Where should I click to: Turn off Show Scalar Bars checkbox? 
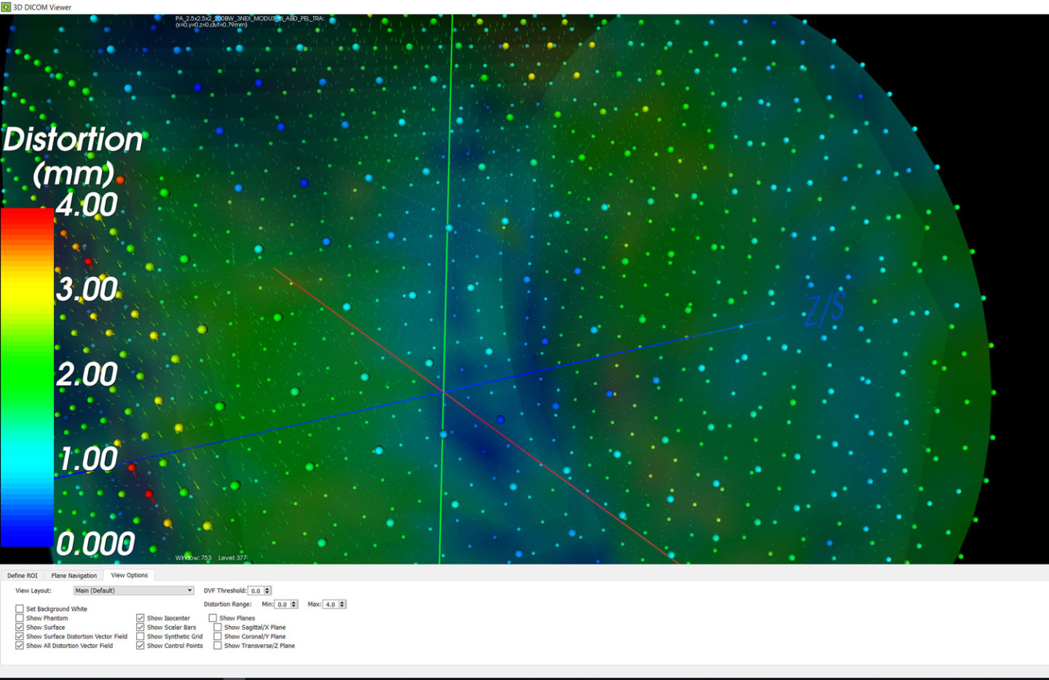pos(141,627)
